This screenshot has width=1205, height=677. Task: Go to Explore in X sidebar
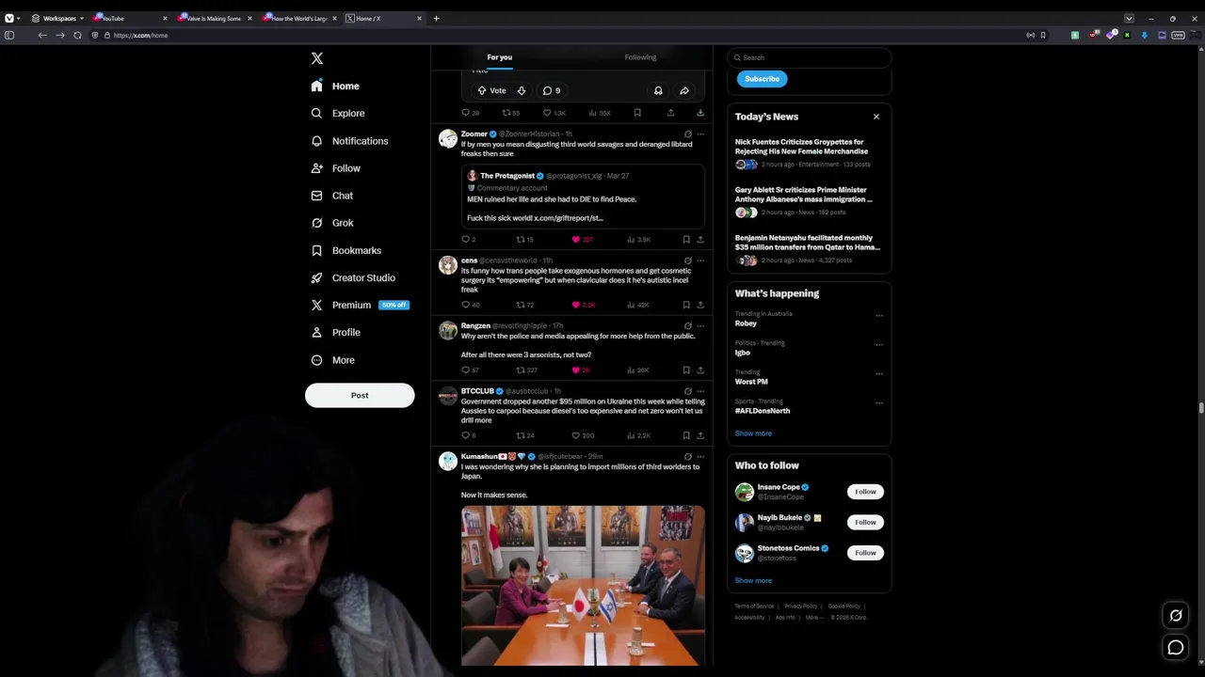tap(338, 113)
